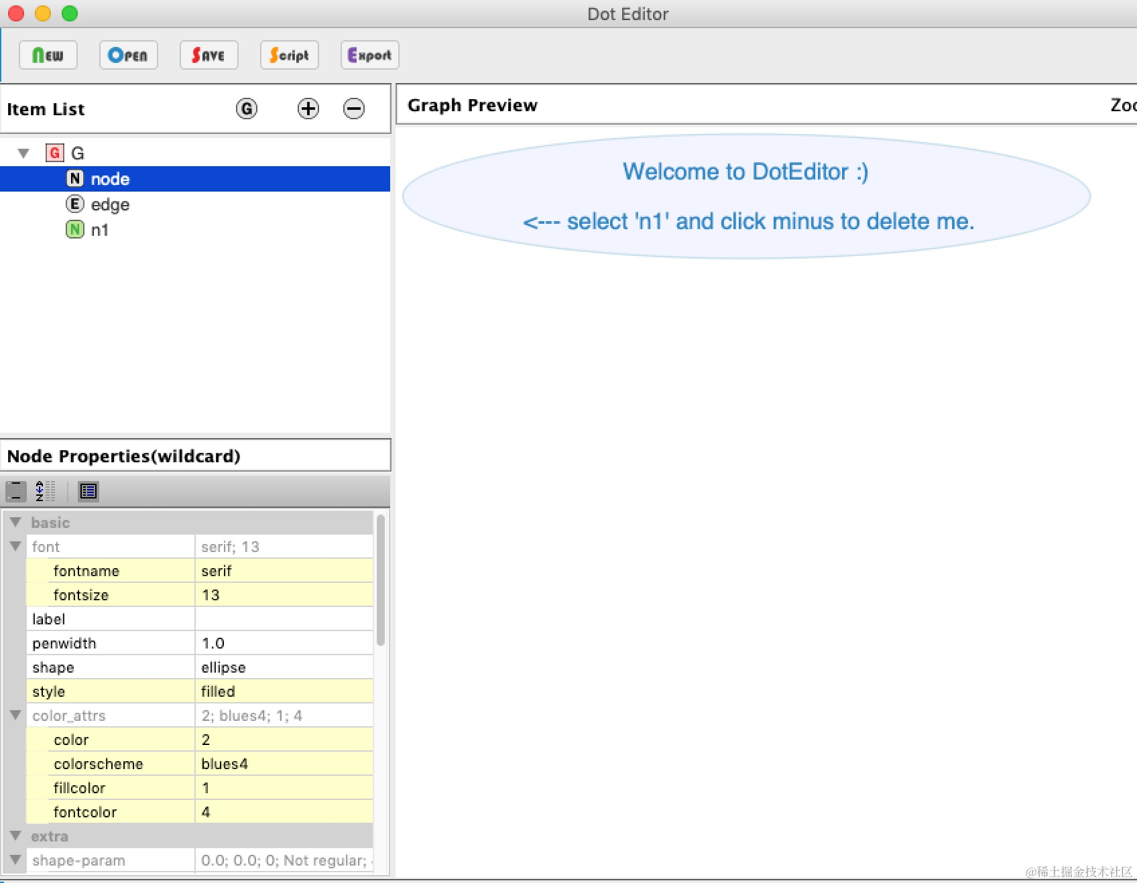Screen dimensions: 1137x883
Task: Edit the fillcolor value '1'
Action: tap(284, 788)
